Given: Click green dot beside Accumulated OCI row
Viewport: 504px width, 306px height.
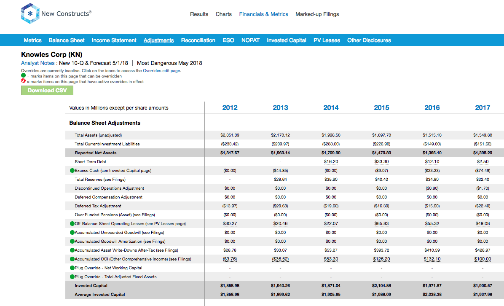Looking at the screenshot, I should pos(72,259).
